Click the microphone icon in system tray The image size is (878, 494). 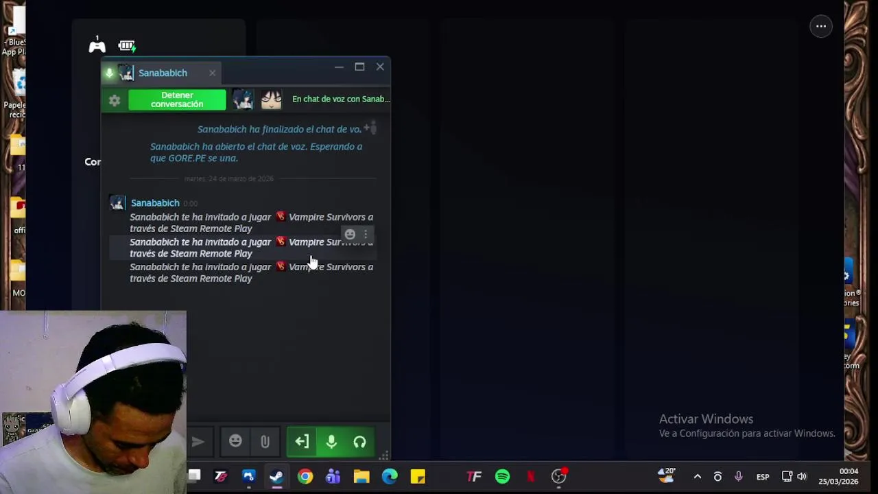[x=738, y=477]
